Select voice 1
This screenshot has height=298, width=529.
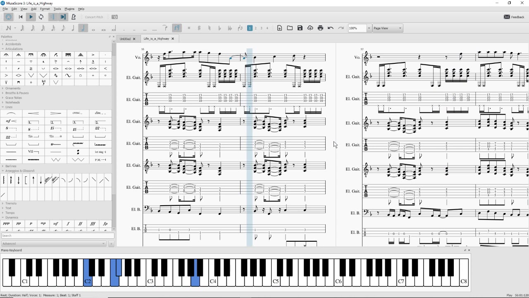coord(250,28)
